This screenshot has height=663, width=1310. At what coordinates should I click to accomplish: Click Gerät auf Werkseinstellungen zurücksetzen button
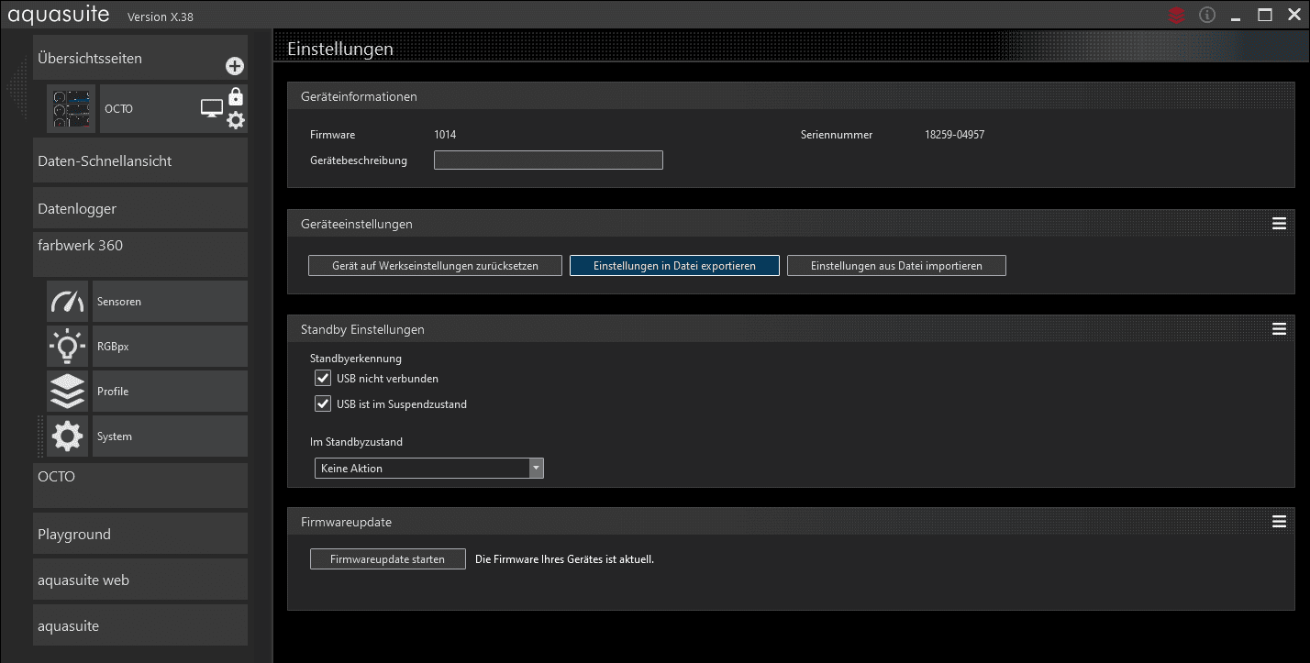[435, 266]
